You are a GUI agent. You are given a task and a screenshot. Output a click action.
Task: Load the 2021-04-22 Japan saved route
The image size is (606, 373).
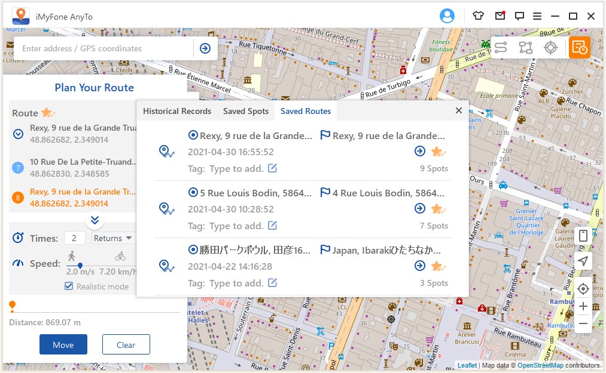(419, 266)
